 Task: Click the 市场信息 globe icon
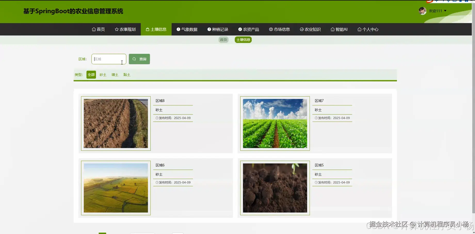(271, 29)
